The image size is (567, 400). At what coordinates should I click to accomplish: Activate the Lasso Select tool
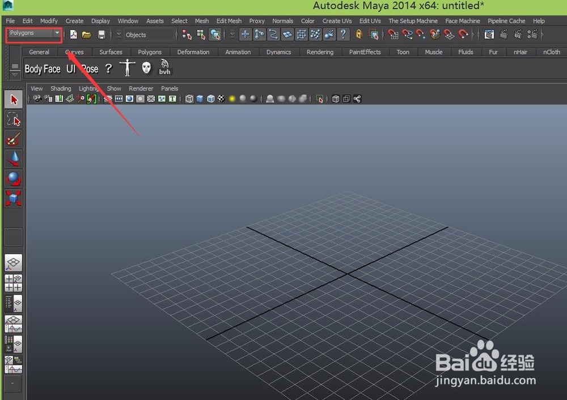(x=14, y=120)
